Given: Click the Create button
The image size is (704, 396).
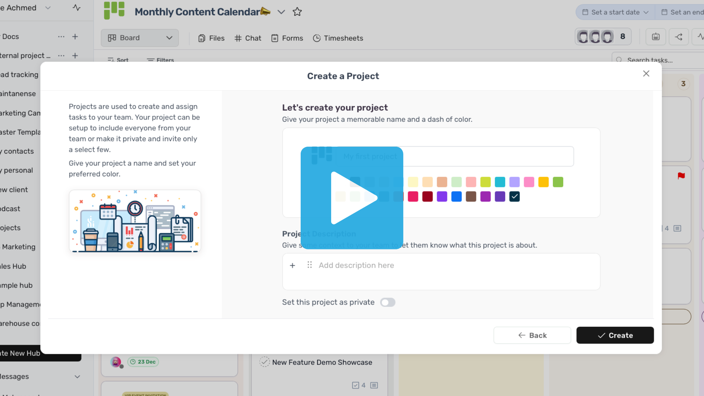Looking at the screenshot, I should (615, 335).
